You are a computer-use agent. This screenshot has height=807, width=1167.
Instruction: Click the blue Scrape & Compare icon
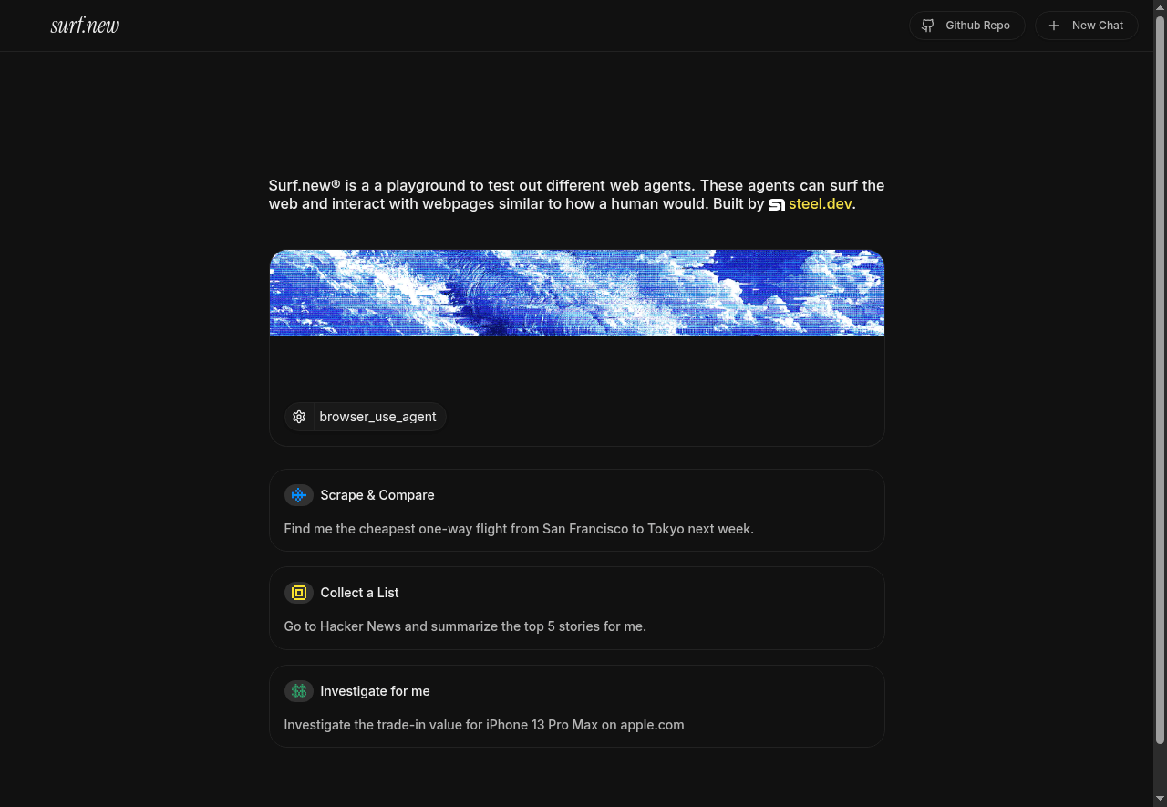pos(298,495)
